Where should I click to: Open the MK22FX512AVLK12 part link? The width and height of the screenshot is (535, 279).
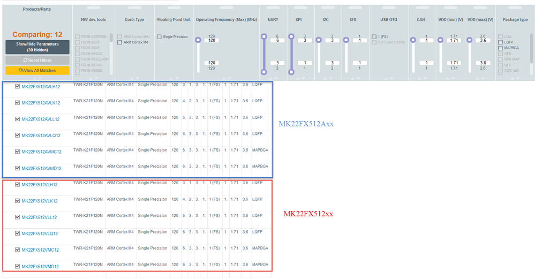pyautogui.click(x=41, y=103)
